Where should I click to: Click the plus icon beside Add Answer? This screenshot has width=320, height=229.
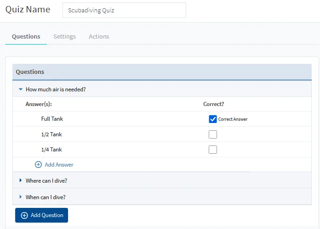coord(38,164)
